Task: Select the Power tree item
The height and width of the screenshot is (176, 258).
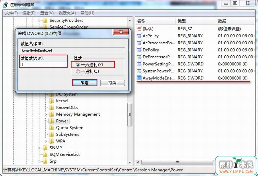Action: point(62,121)
